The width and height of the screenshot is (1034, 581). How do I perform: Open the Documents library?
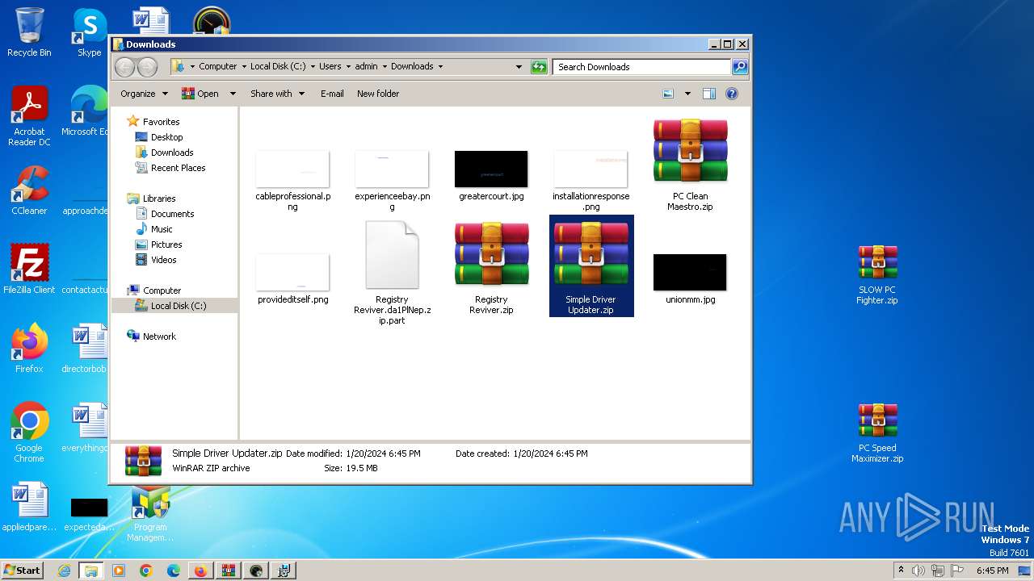[172, 214]
